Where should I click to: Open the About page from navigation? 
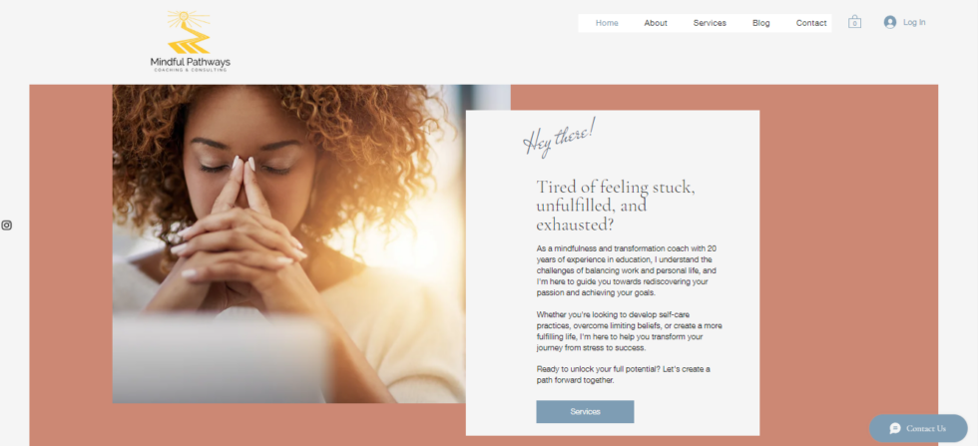656,23
